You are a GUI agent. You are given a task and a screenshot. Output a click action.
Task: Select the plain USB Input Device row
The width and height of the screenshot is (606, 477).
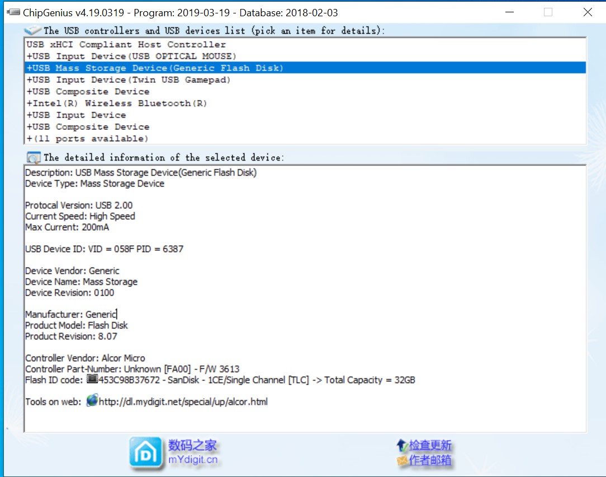(305, 115)
